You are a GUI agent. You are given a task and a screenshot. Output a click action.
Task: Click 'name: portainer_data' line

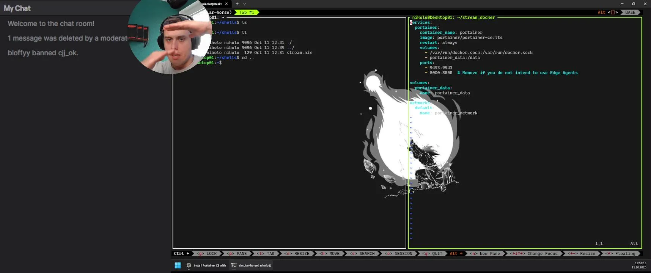click(x=445, y=93)
